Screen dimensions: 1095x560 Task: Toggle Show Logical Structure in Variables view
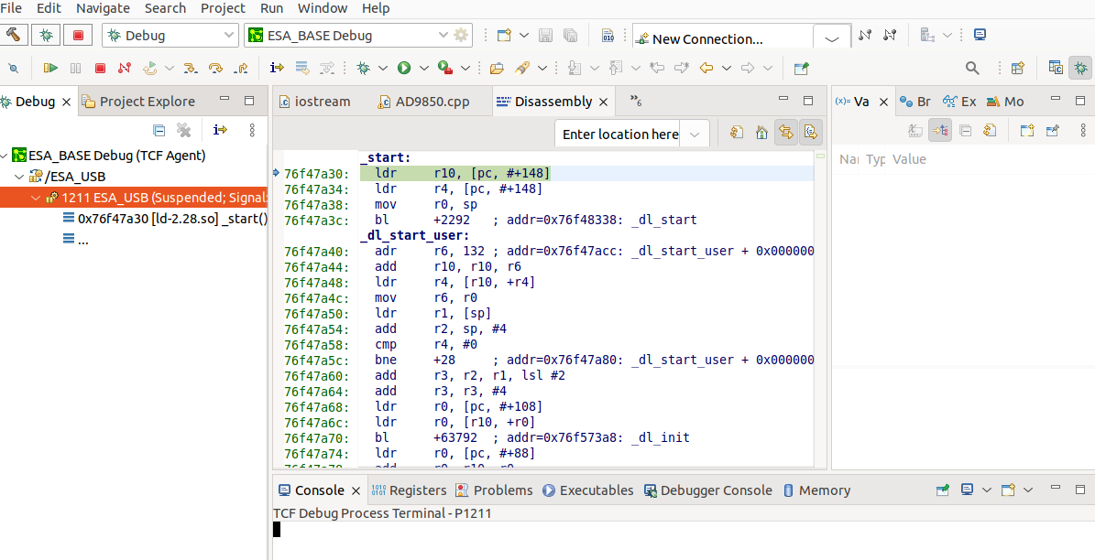(x=939, y=131)
